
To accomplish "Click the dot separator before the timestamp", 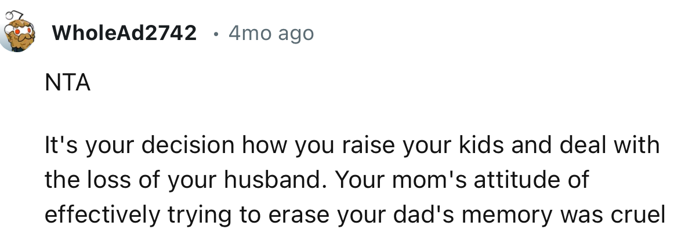I will pos(215,34).
